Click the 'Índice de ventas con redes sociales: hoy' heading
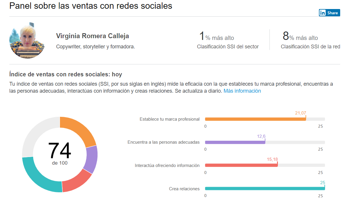Viewport: 346px width, 206px height. [x=65, y=74]
